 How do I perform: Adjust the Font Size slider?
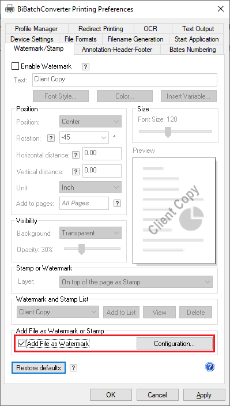point(168,132)
